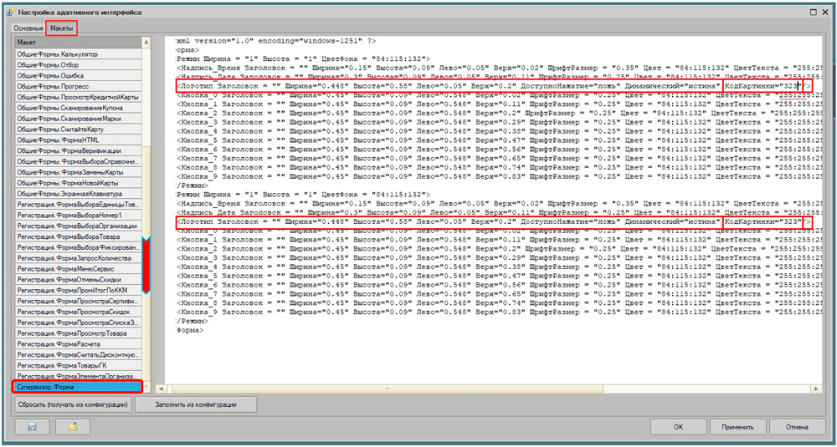The height and width of the screenshot is (447, 837).
Task: Cancel with the Отмена button
Action: tap(797, 427)
